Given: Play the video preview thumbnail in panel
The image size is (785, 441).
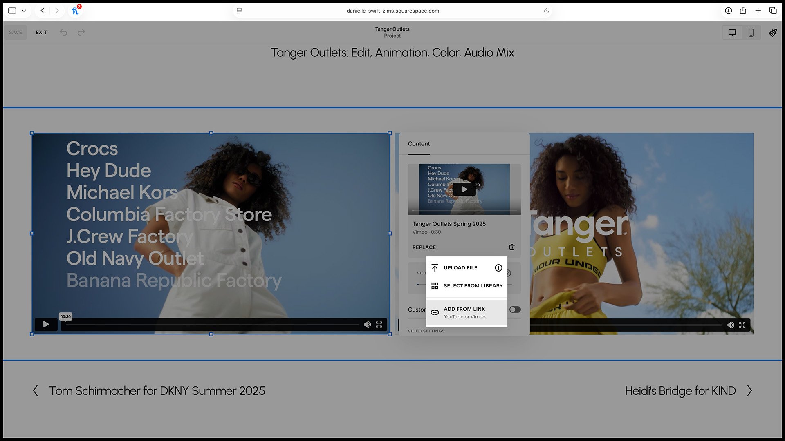Looking at the screenshot, I should point(464,189).
